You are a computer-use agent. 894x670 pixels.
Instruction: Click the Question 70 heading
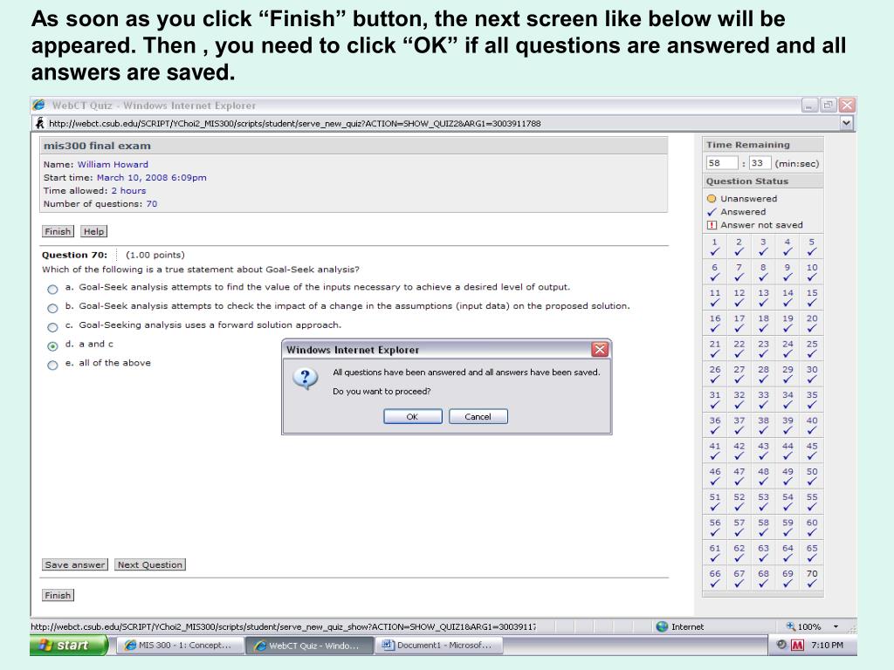(x=74, y=255)
